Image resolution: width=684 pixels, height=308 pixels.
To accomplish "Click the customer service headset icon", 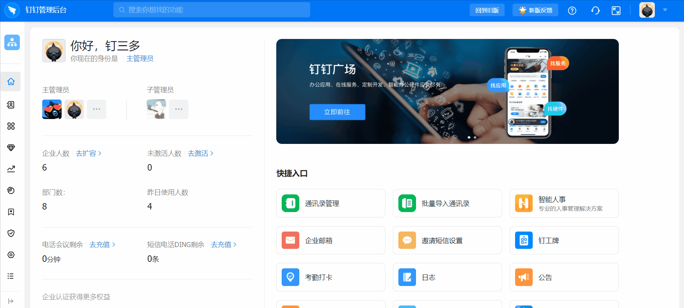I will [595, 10].
